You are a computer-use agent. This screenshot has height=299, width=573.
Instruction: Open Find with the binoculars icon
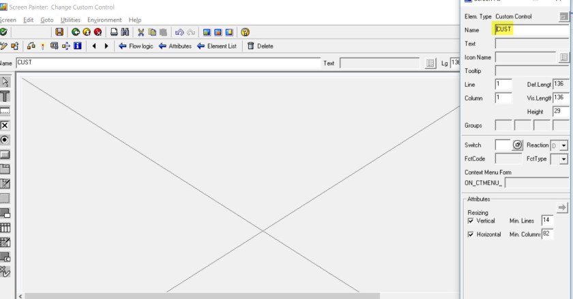[125, 32]
